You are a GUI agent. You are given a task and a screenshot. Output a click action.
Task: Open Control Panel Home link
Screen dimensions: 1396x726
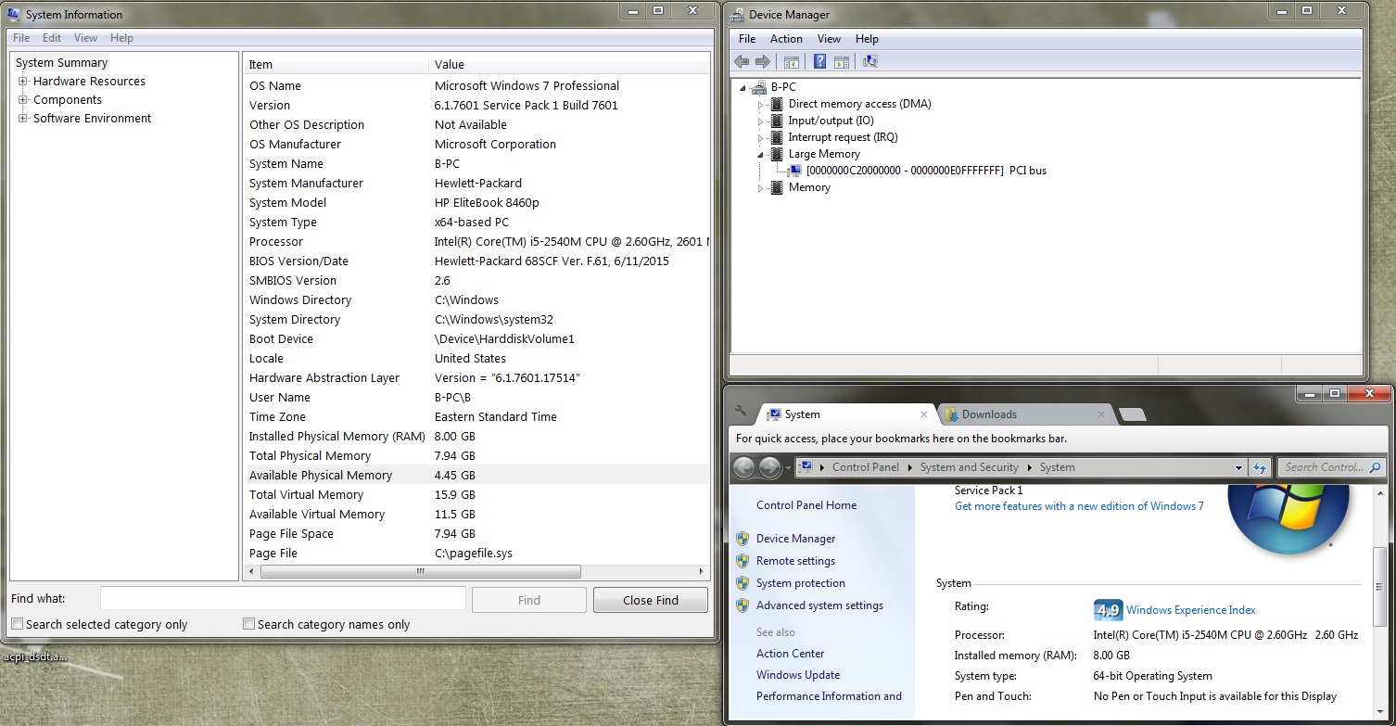[806, 505]
